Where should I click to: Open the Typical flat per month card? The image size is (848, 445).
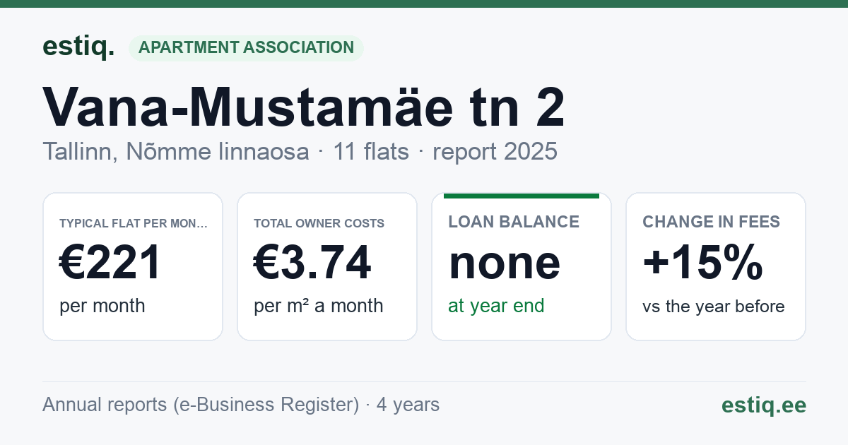click(133, 267)
